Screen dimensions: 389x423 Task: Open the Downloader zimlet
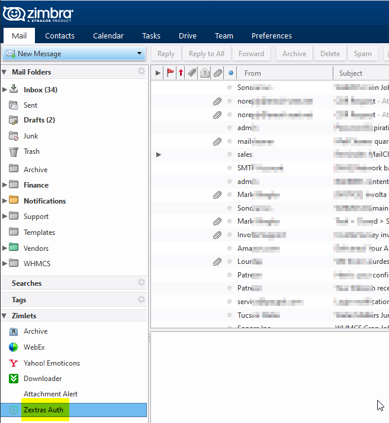click(x=43, y=379)
